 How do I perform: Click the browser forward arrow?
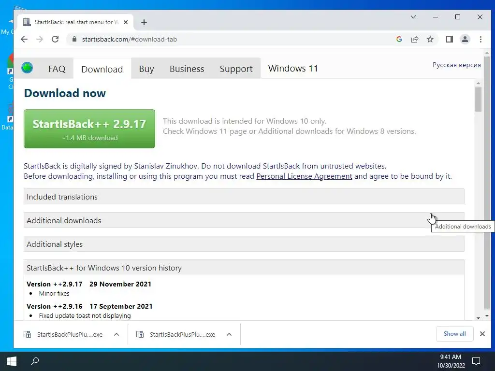pos(40,39)
